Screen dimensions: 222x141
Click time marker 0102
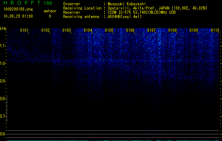coord(46,30)
